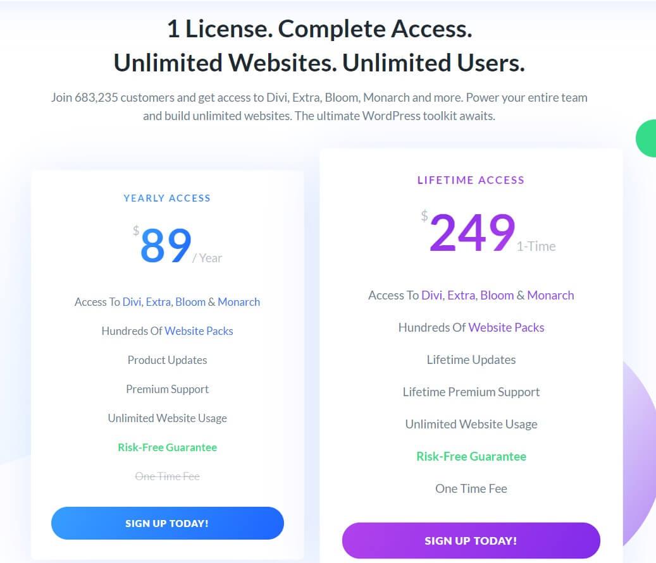Select the Yearly Access heading
Screen dimensions: 656x563
(x=168, y=198)
